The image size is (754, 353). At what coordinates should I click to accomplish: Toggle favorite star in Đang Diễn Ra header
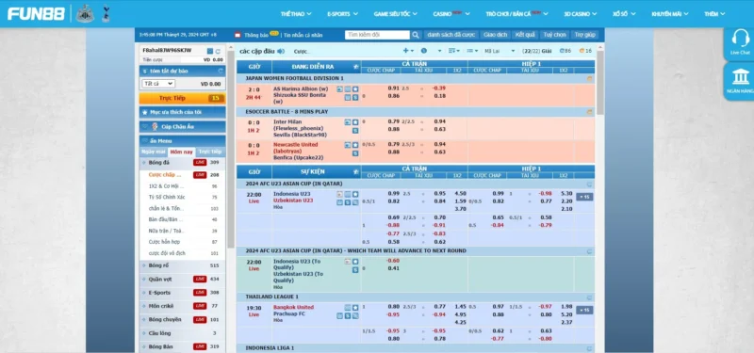tap(356, 66)
